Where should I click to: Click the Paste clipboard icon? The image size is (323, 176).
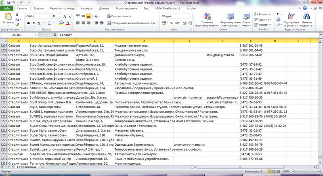tap(8, 17)
